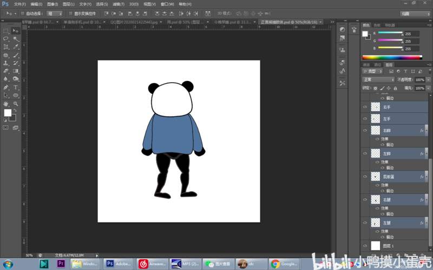Pick a color from the spectrum ramp
This screenshot has width=433, height=270.
pos(392,57)
